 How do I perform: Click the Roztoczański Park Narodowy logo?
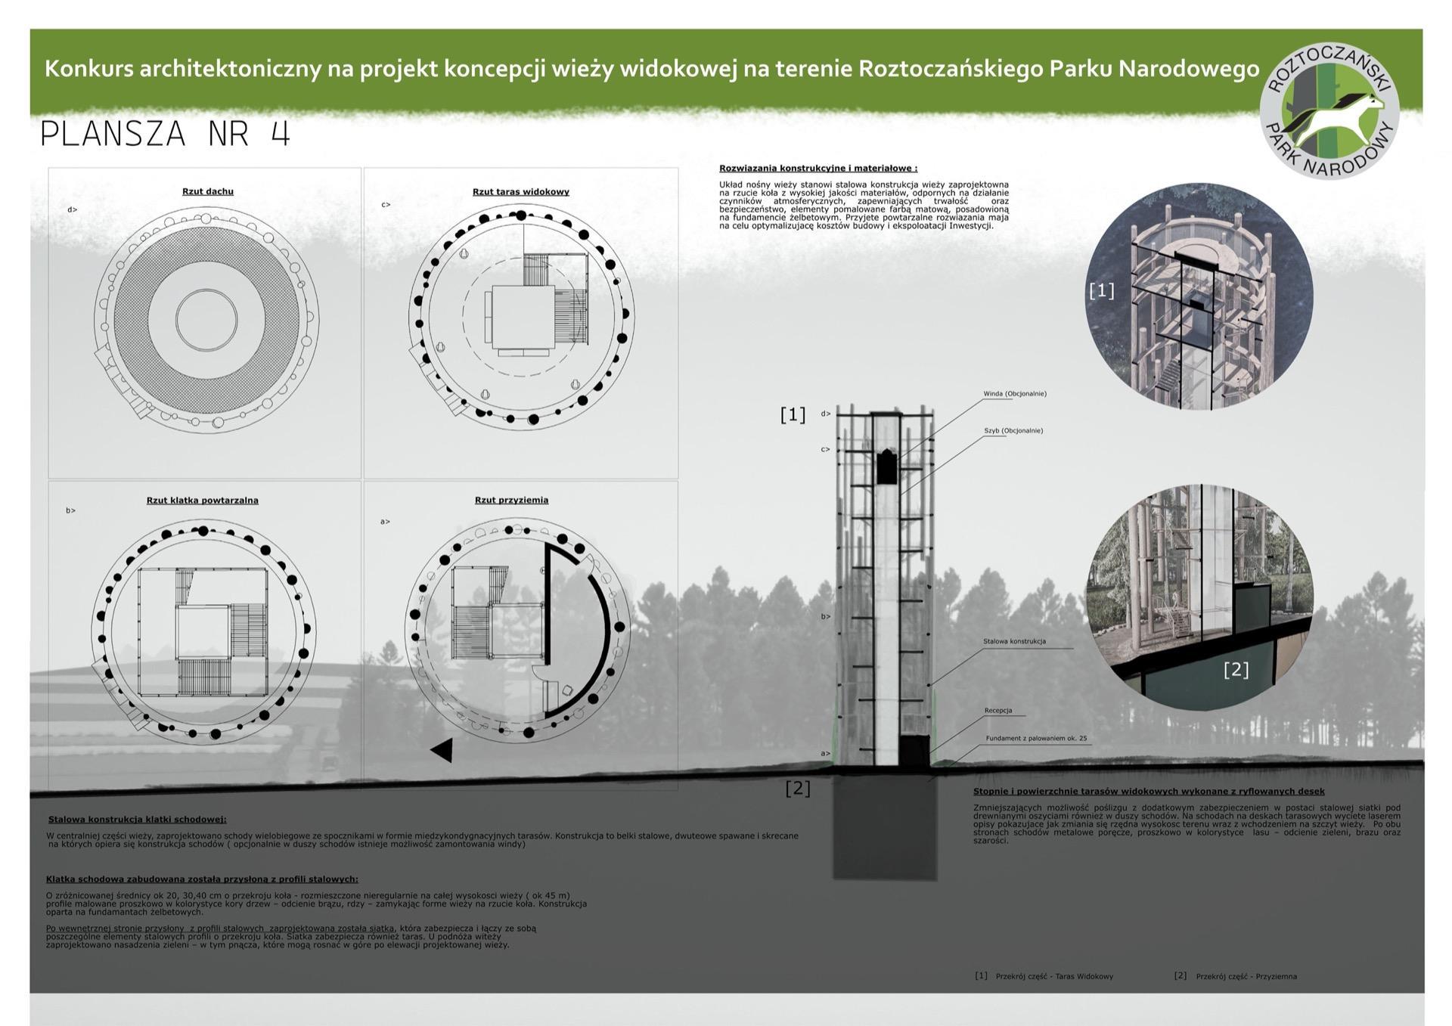coord(1329,112)
